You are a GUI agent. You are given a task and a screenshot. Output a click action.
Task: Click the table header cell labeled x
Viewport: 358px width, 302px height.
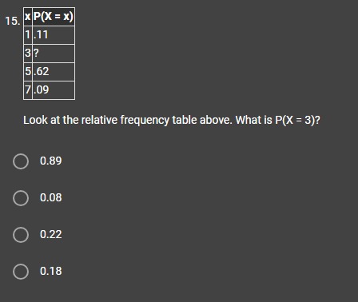tap(28, 17)
